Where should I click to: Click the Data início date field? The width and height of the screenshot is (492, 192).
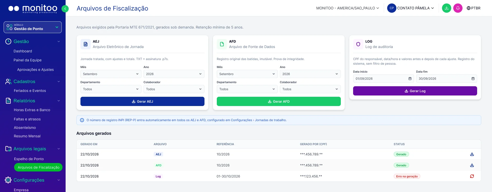click(384, 79)
